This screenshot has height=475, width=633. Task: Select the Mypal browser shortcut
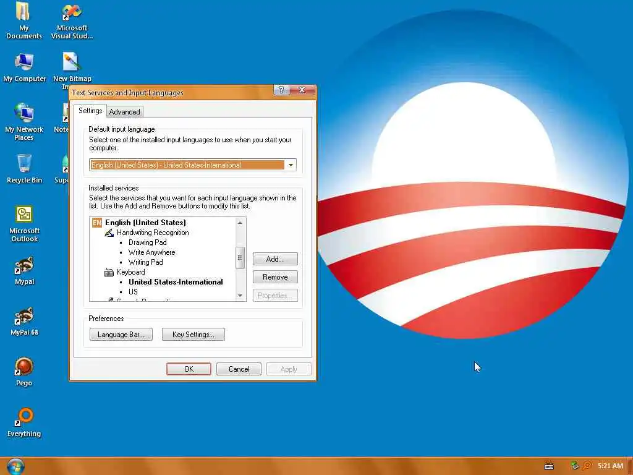coord(24,271)
